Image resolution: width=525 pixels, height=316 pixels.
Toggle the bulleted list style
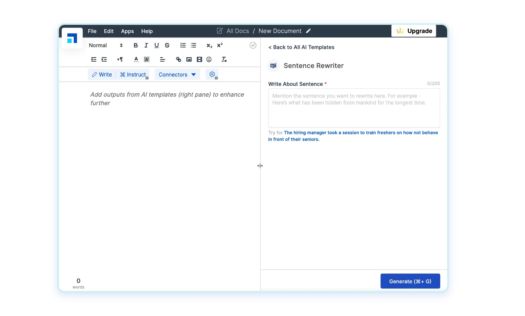tap(193, 45)
